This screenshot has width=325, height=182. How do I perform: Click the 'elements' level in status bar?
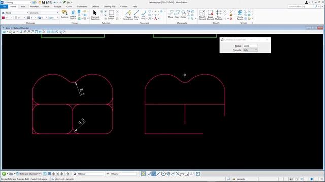click(x=241, y=179)
